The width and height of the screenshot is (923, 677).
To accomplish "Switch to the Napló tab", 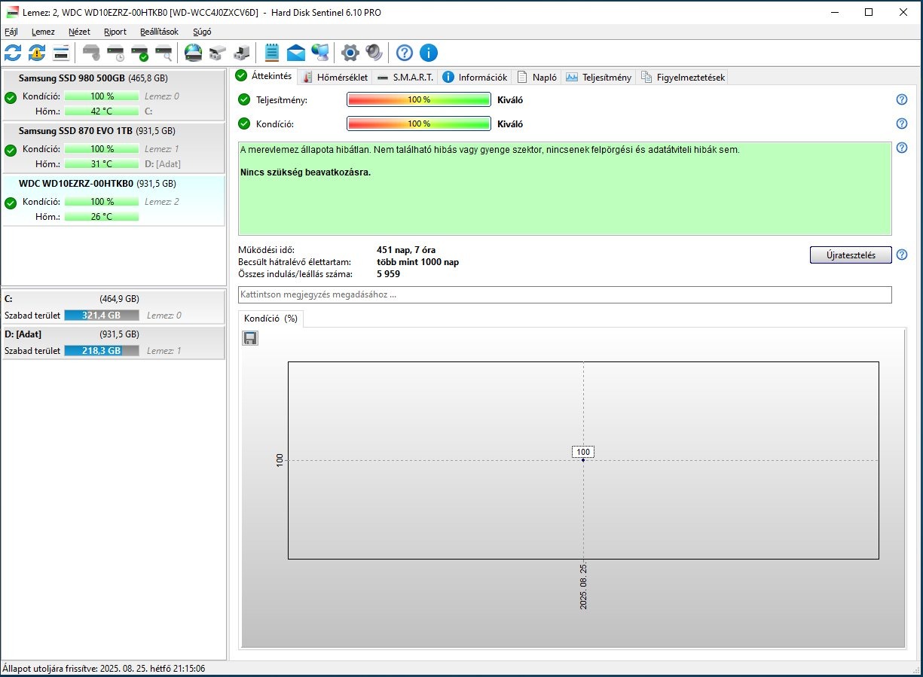I will [x=537, y=77].
